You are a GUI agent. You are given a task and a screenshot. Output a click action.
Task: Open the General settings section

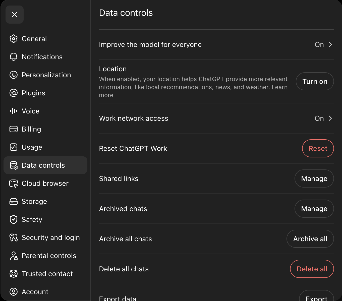(x=45, y=39)
